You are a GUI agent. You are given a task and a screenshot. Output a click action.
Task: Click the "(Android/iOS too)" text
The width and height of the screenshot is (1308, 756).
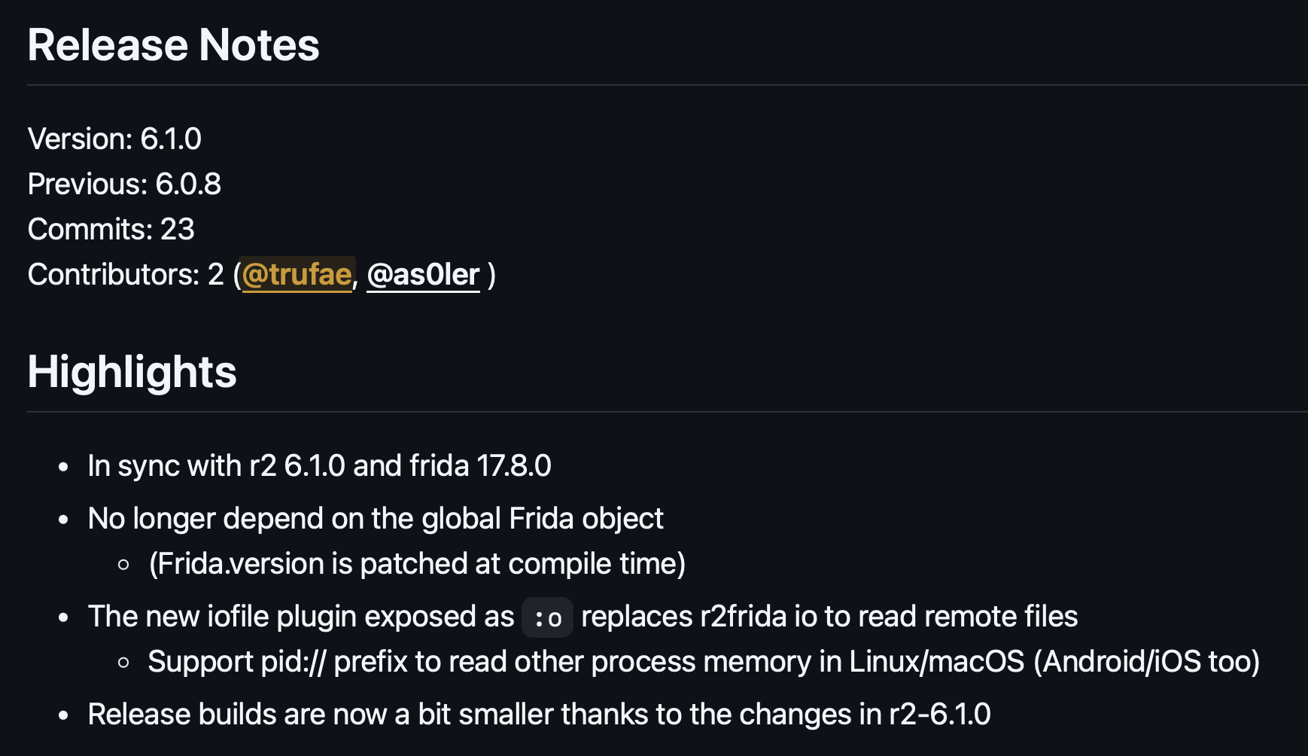tap(1146, 662)
